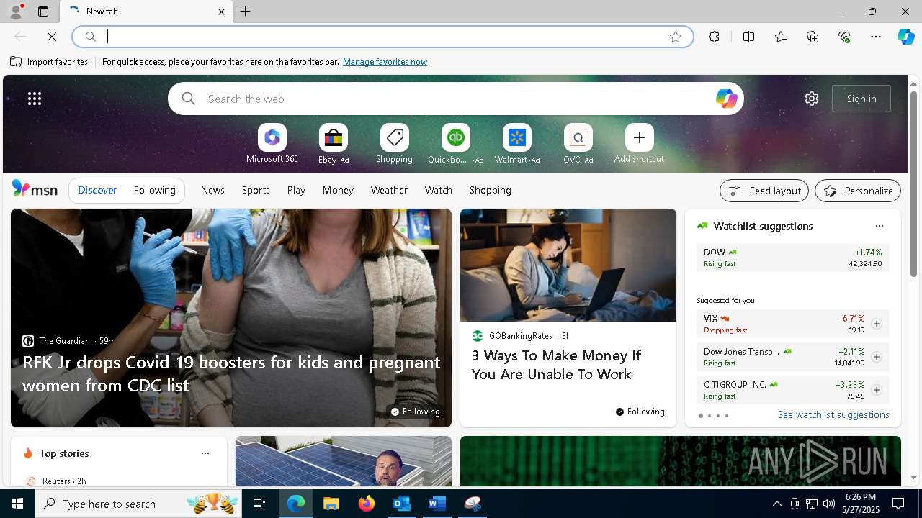Click the MSN logo
This screenshot has height=518, width=922.
point(35,189)
